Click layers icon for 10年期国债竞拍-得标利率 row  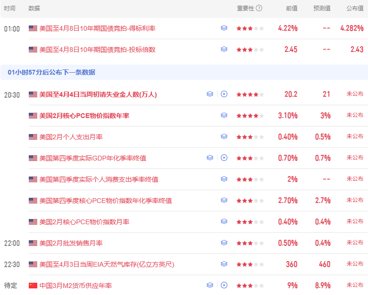pyautogui.click(x=224, y=28)
